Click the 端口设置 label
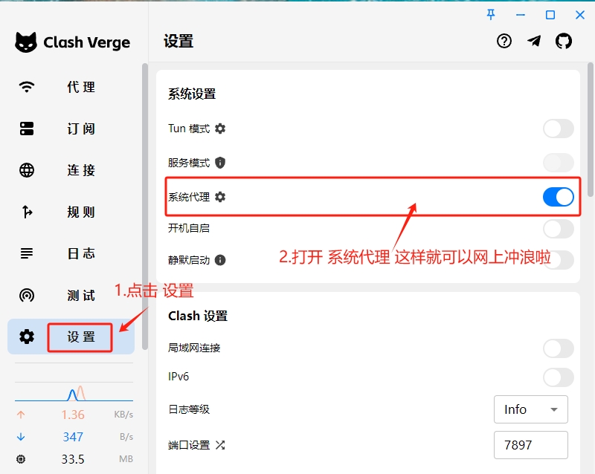 click(x=189, y=445)
